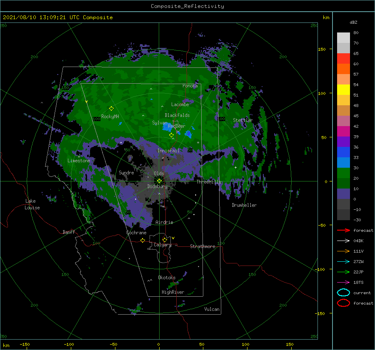Click the Stettler label
Image resolution: width=375 pixels, height=350 pixels.
click(x=243, y=120)
